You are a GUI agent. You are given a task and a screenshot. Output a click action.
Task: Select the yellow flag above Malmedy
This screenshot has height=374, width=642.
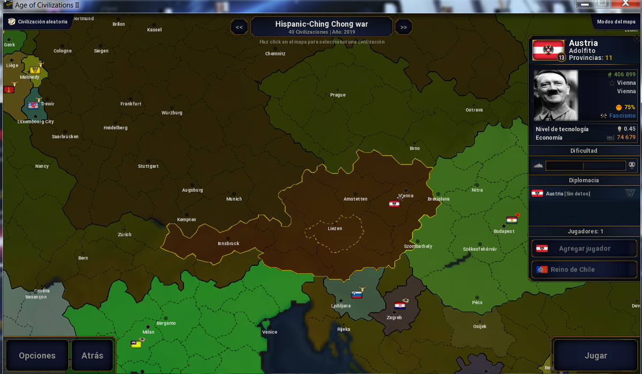[x=35, y=70]
